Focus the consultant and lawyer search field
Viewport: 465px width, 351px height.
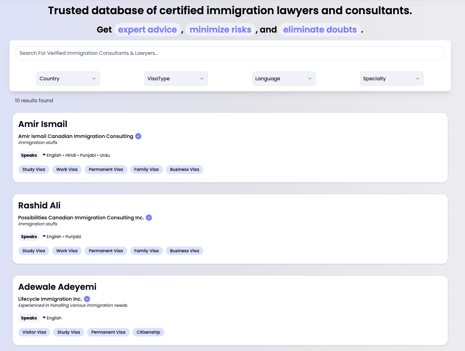(x=230, y=53)
